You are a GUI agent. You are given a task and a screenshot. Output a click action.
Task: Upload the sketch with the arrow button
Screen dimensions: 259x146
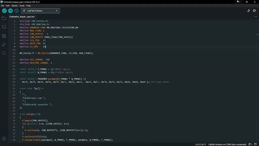pos(11,11)
